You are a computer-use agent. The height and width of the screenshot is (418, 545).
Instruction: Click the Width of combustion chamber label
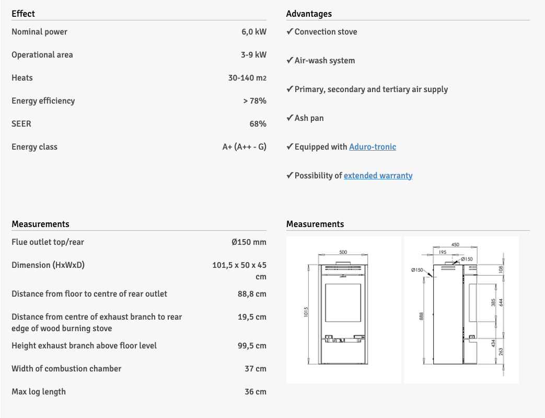coord(66,369)
